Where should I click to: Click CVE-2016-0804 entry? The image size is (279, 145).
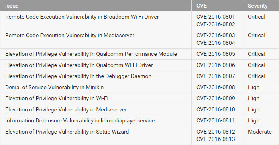[x=216, y=43]
